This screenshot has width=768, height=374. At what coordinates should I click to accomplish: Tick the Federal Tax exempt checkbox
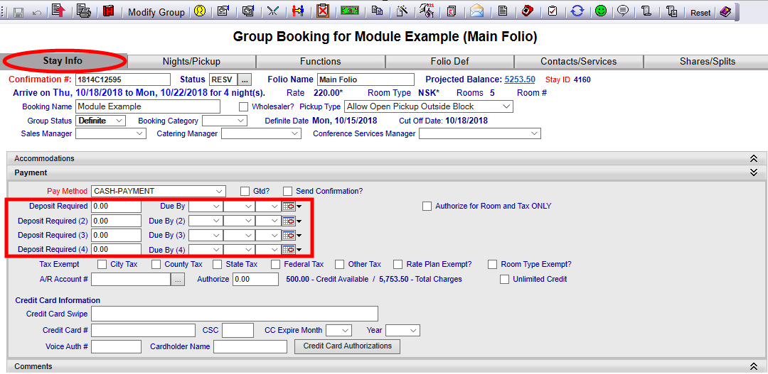tap(276, 265)
